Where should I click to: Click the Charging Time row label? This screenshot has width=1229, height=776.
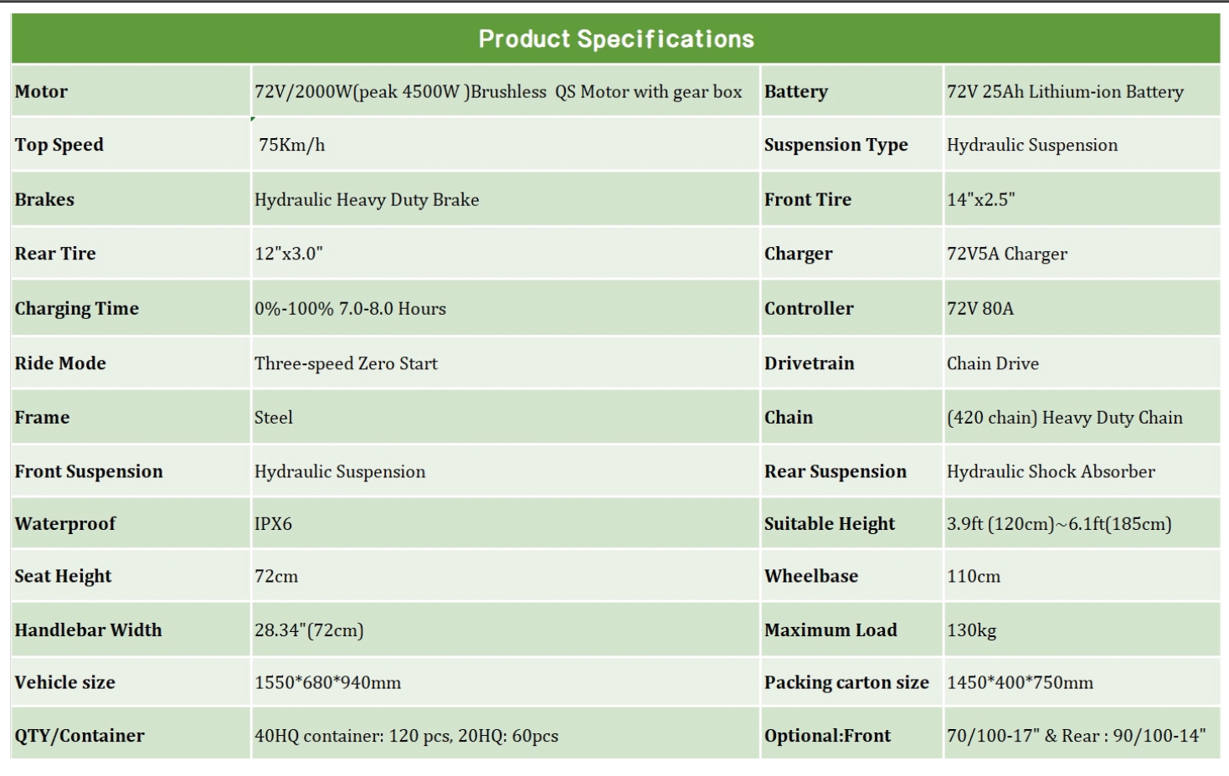tap(77, 308)
